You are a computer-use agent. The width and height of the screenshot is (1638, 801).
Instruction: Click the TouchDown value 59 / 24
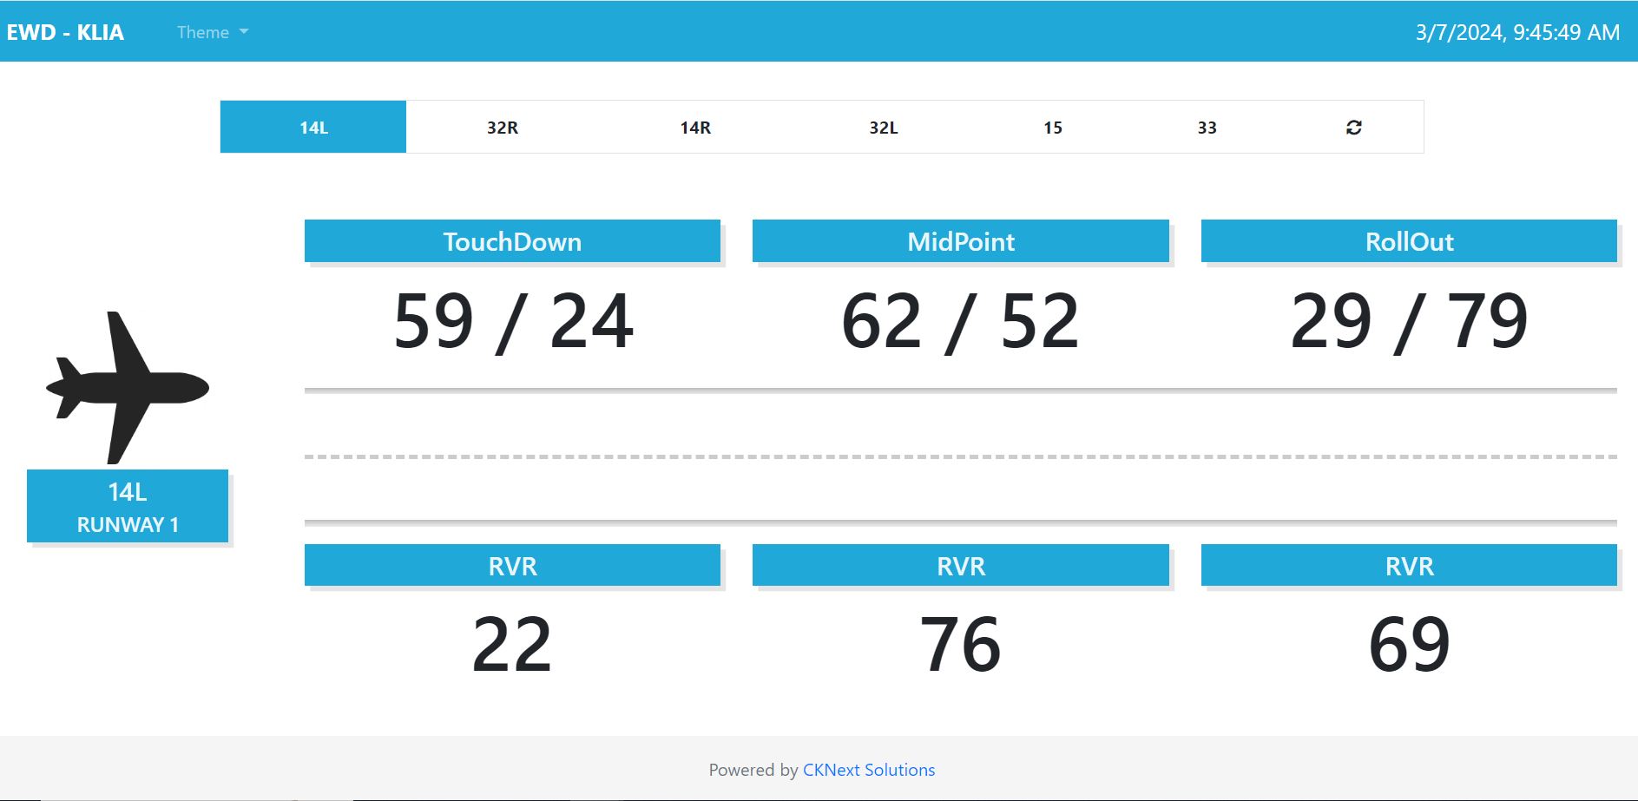[513, 321]
